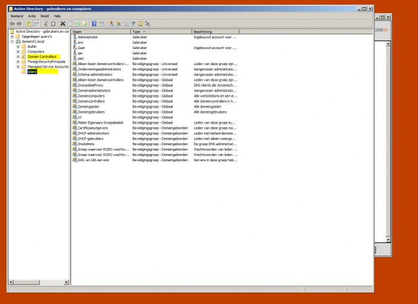Create a new group with toolbar icon

tap(119, 24)
